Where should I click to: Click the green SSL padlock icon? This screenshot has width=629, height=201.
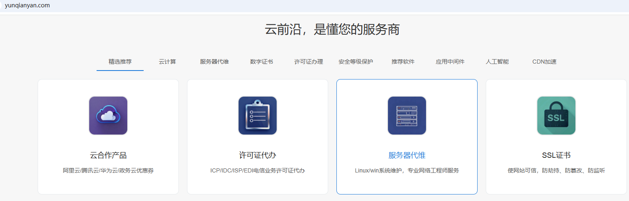pyautogui.click(x=556, y=116)
